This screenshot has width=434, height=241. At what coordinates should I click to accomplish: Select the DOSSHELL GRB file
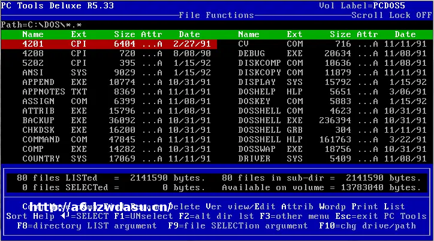[325, 130]
